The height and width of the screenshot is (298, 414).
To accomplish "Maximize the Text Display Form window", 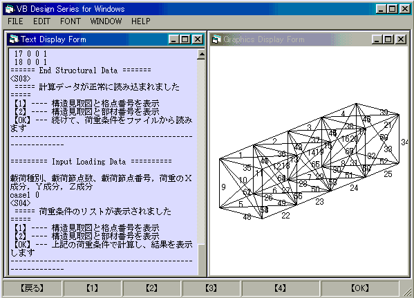I will pos(185,39).
